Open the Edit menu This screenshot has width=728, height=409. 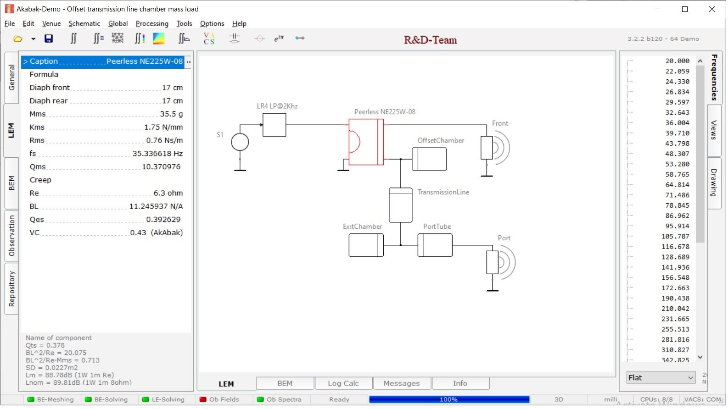click(28, 24)
